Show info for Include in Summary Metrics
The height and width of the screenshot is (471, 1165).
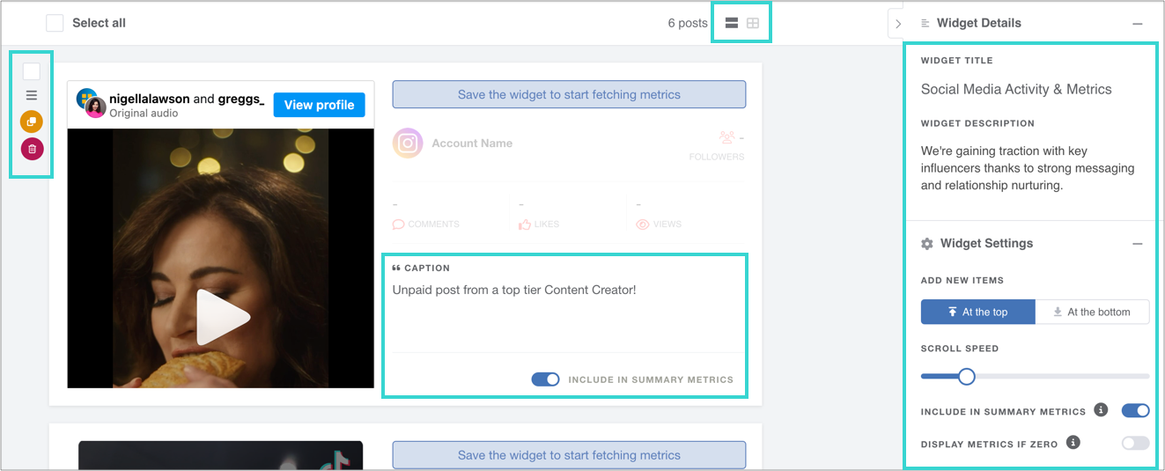[x=1101, y=410]
